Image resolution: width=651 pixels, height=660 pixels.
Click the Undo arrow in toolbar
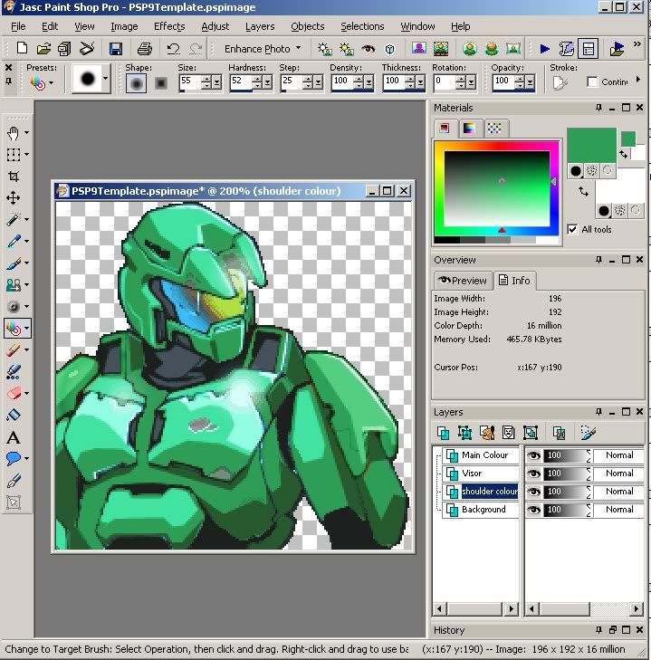(x=173, y=49)
